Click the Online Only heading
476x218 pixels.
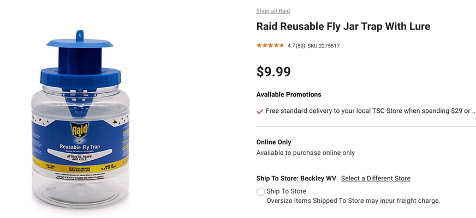pyautogui.click(x=273, y=142)
